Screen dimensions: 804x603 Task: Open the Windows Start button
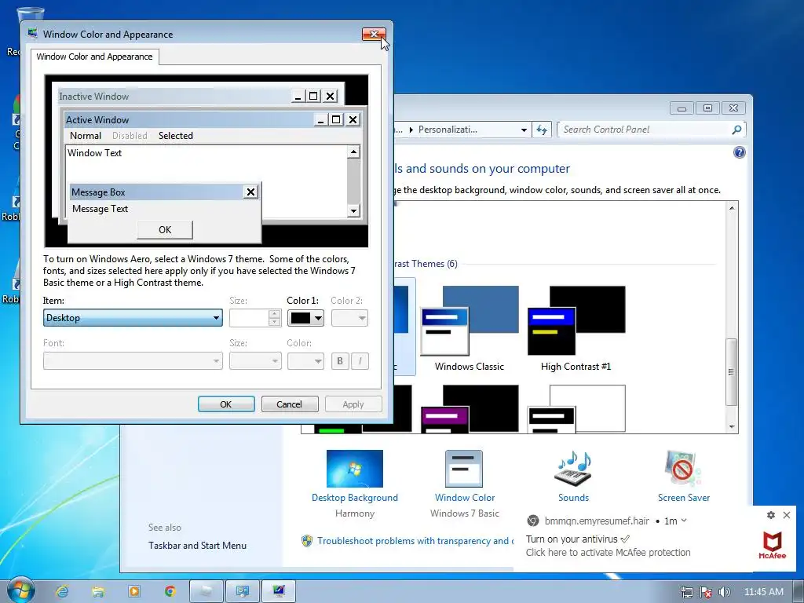(21, 590)
